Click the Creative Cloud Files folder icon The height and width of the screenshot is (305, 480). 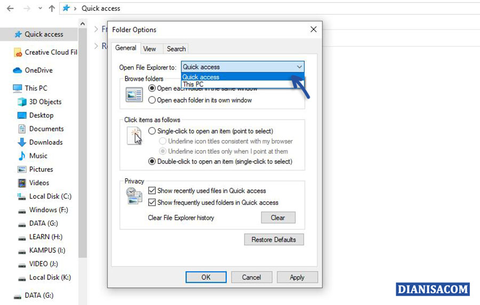point(18,52)
